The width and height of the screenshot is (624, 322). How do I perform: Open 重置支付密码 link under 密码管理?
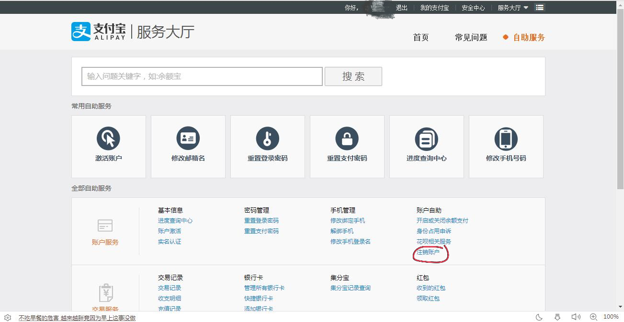click(x=261, y=231)
